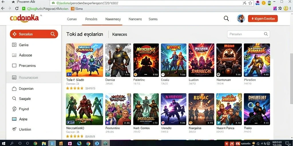Screen dimensions: 293x146
Task: Open the Damia game title link
Action: coord(110,80)
